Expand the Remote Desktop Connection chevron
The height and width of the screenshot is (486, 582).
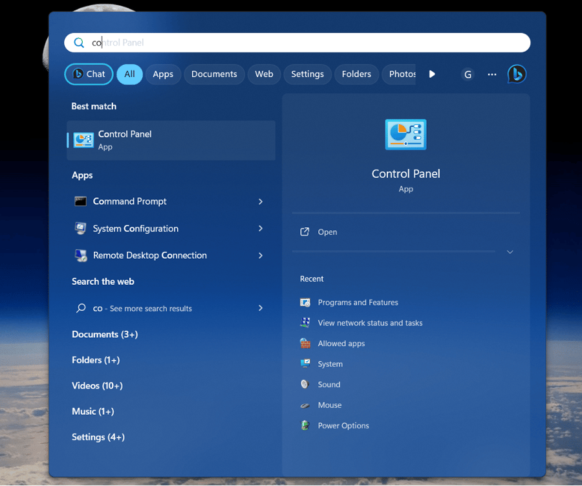(261, 255)
